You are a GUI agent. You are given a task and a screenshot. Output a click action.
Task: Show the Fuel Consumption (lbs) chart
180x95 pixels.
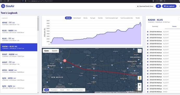click(x=127, y=18)
